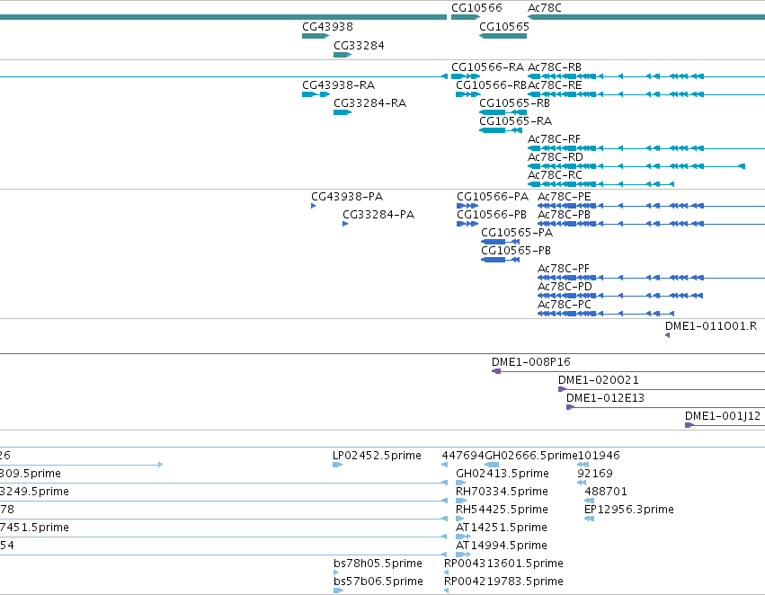The height and width of the screenshot is (595, 765).
Task: Select the Ac78C-RB transcript label
Action: (x=555, y=67)
